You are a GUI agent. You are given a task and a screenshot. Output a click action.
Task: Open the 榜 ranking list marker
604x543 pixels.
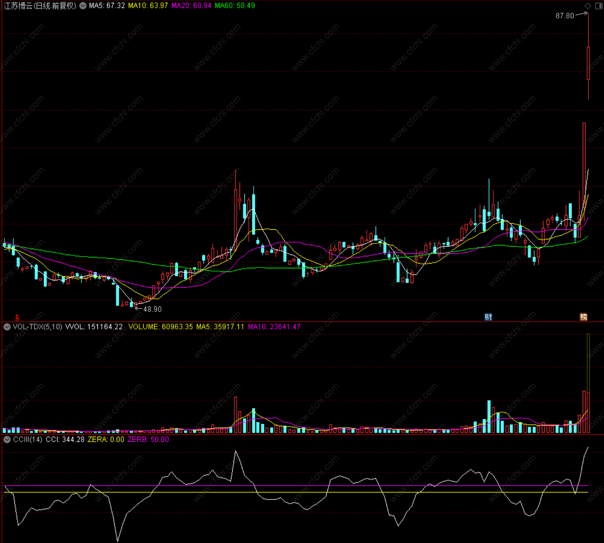pyautogui.click(x=584, y=317)
